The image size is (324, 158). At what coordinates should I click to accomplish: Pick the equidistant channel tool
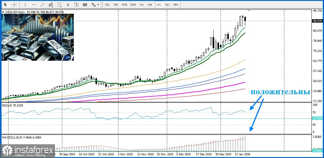[x=50, y=5]
